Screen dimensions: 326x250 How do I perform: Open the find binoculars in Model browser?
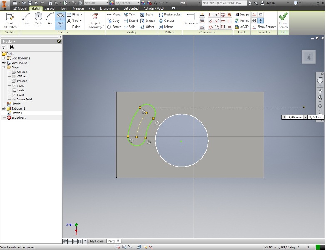[12, 47]
